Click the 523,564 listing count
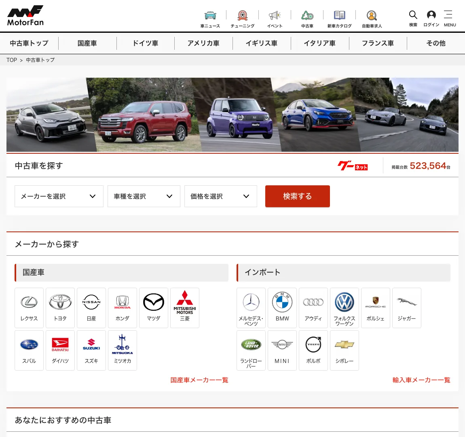 428,165
